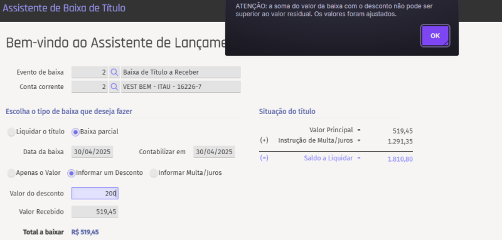Viewport: 502px width, 240px height.
Task: Edit the Contabilizar em date field
Action: 214,152
